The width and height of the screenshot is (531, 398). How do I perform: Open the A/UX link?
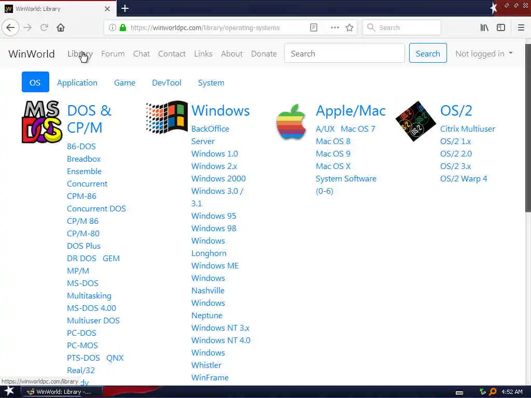[325, 129]
